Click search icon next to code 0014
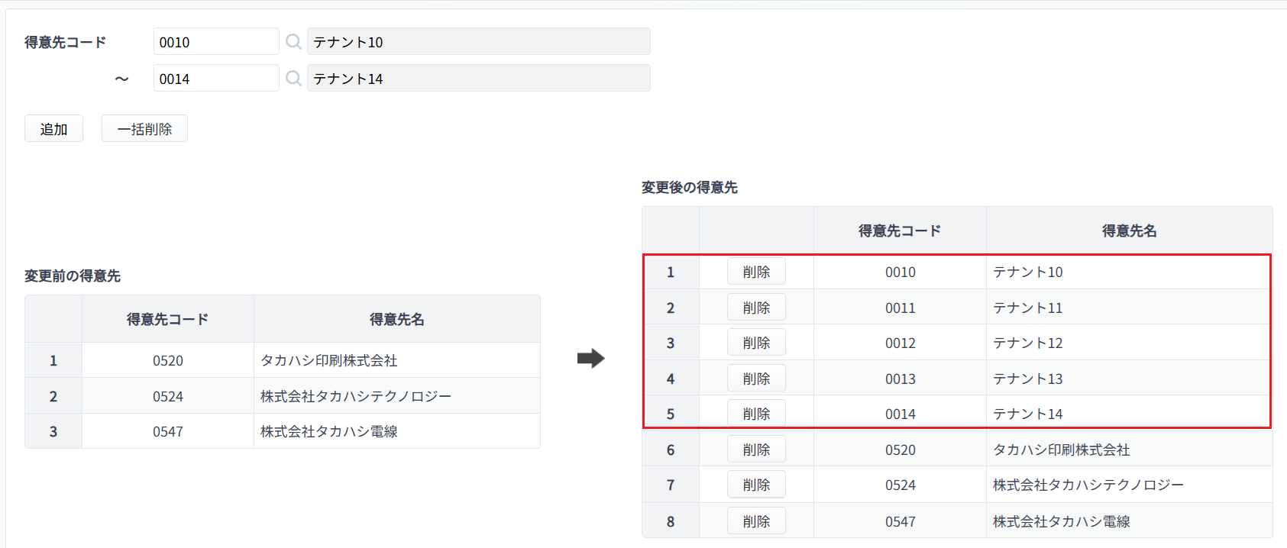Image resolution: width=1287 pixels, height=548 pixels. [293, 79]
